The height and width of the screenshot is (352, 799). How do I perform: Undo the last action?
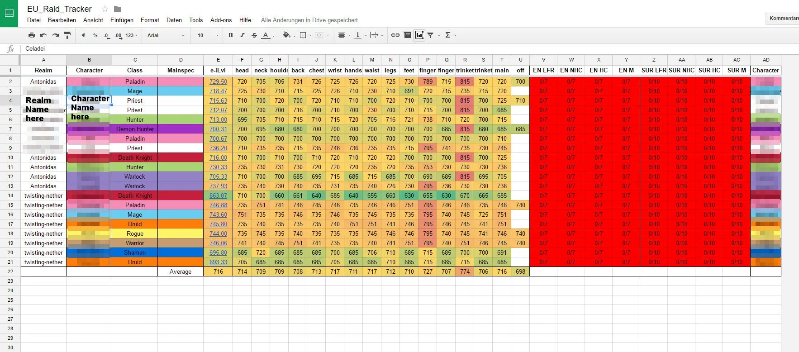tap(43, 35)
